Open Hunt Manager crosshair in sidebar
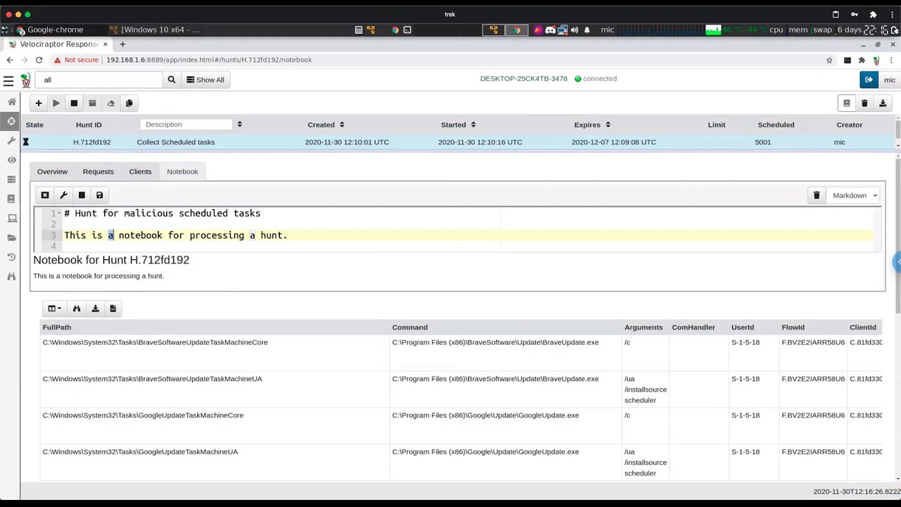This screenshot has height=507, width=901. (11, 121)
